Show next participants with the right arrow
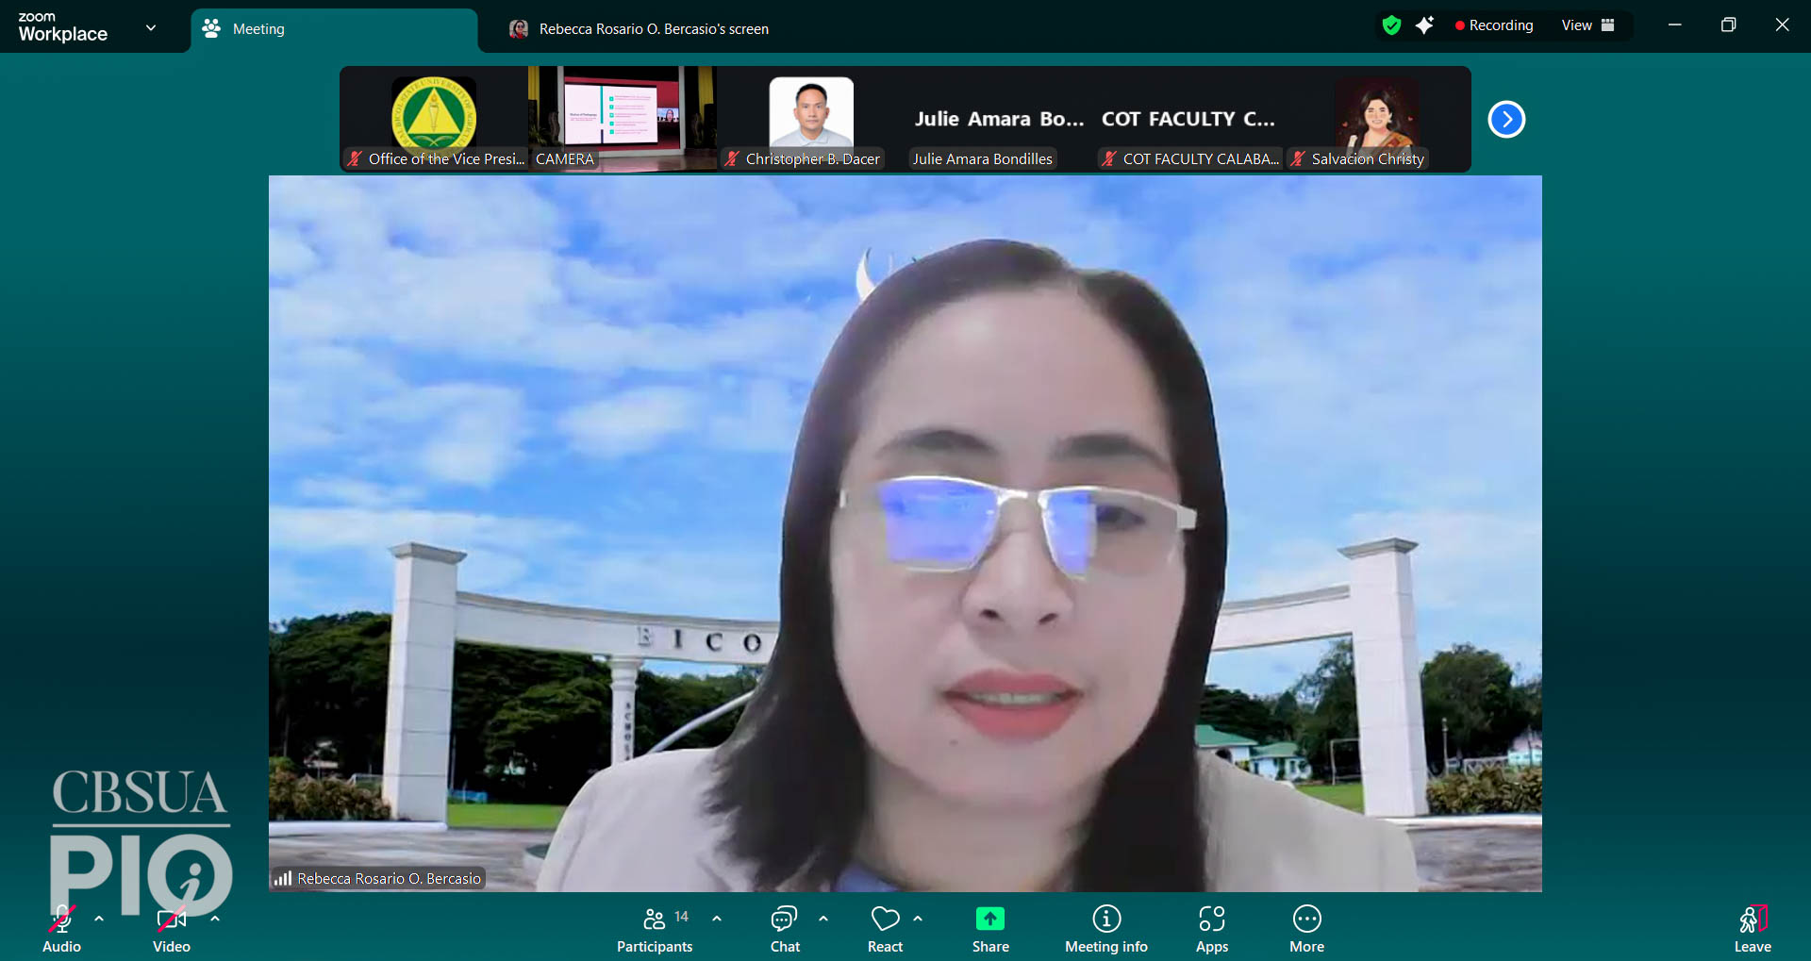This screenshot has width=1811, height=961. pos(1506,119)
